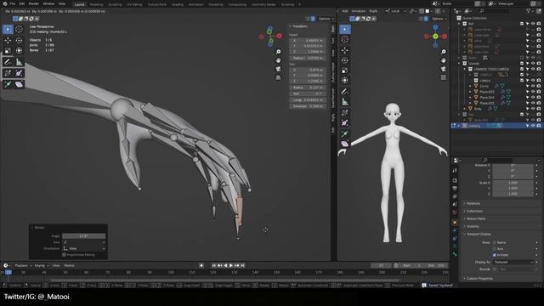The width and height of the screenshot is (544, 306).
Task: Select the Shear tool in left viewport
Action: (x=19, y=84)
